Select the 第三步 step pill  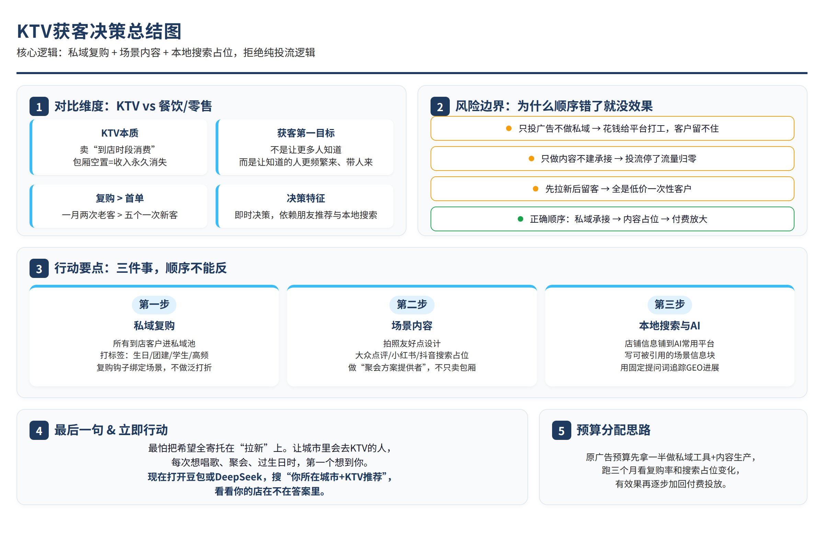[x=670, y=305]
